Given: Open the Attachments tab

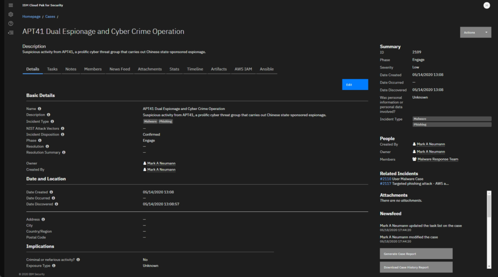Looking at the screenshot, I should point(150,69).
